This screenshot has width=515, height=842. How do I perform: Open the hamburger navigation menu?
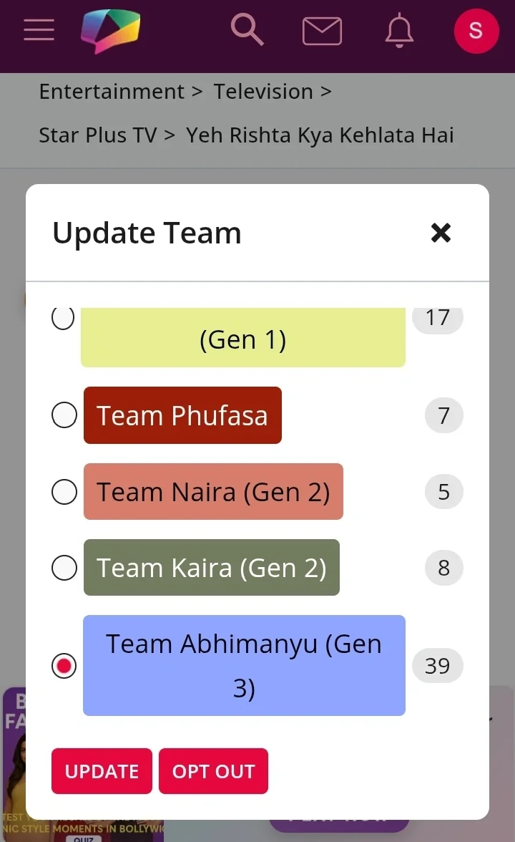[39, 30]
